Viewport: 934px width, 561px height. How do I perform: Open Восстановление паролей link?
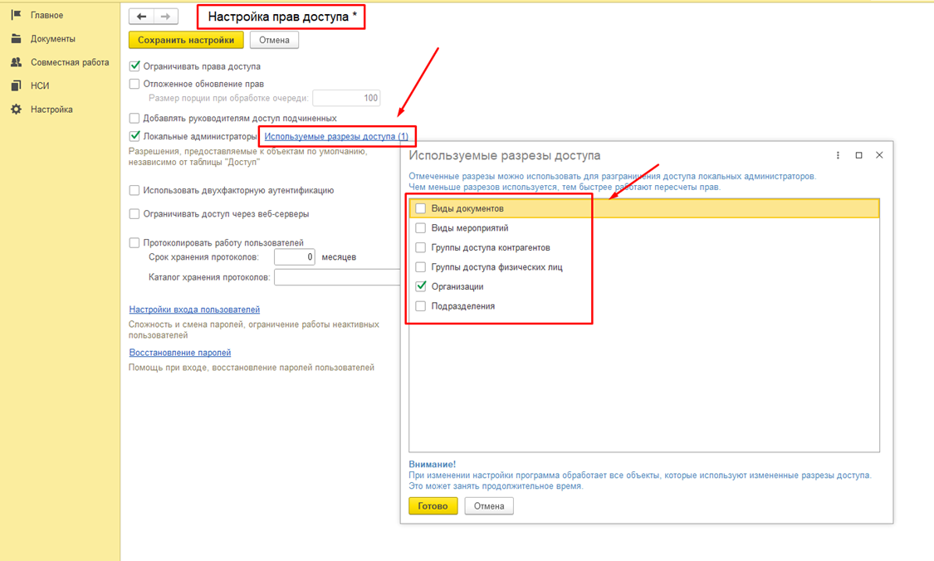click(x=180, y=353)
